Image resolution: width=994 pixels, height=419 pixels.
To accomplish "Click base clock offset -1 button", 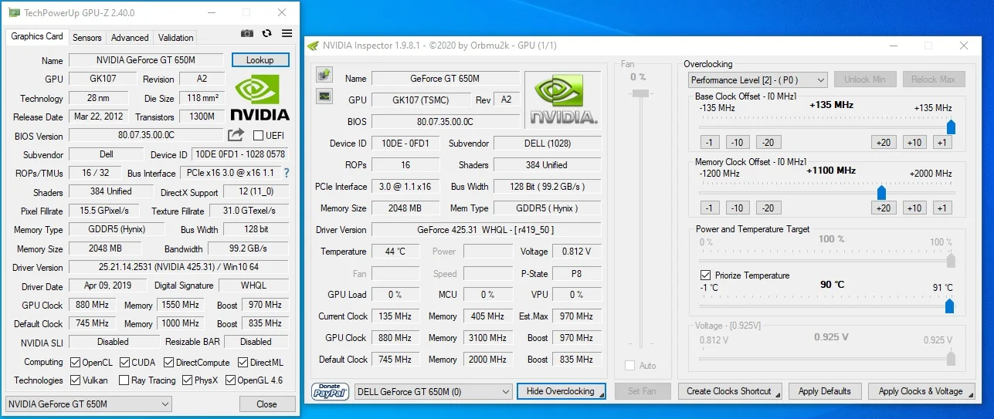I will pyautogui.click(x=710, y=142).
